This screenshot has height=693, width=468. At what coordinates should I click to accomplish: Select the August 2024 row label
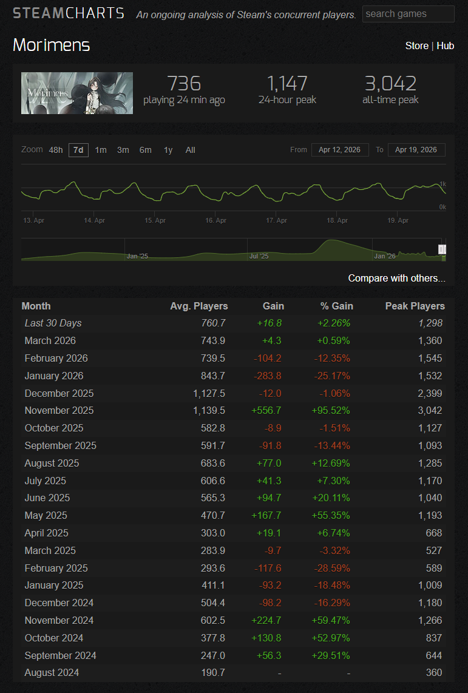point(52,672)
